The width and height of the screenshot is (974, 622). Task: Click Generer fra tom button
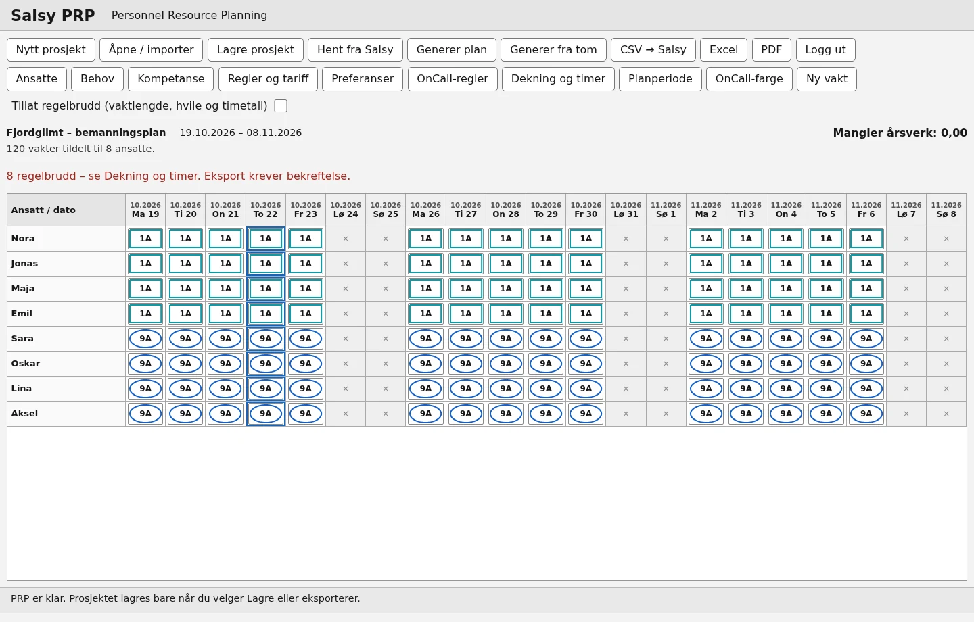click(553, 50)
